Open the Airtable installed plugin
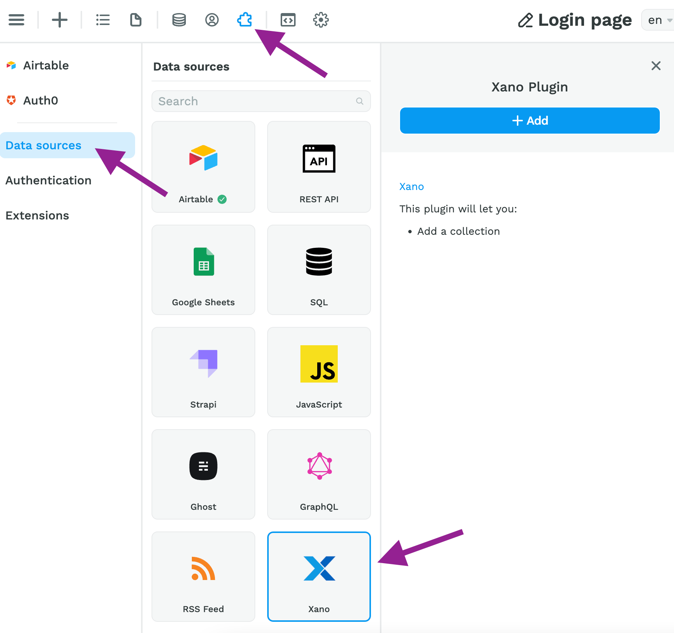 point(38,65)
